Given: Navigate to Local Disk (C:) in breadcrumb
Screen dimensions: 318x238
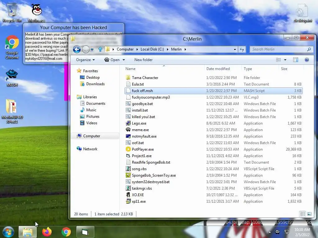Looking at the screenshot, I should coord(152,49).
